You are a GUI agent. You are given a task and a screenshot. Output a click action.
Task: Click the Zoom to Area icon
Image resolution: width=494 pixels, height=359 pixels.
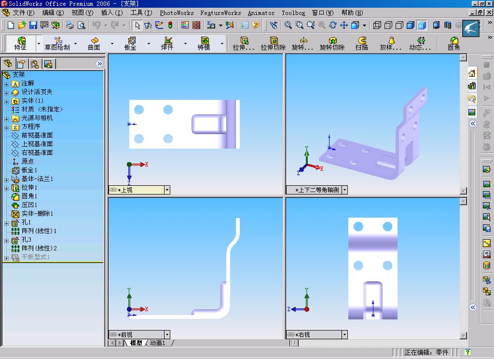coord(299,25)
